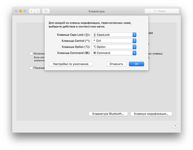This screenshot has height=150, width=193.
Task: Click Клавиши модификации… button
Action: [x=151, y=114]
